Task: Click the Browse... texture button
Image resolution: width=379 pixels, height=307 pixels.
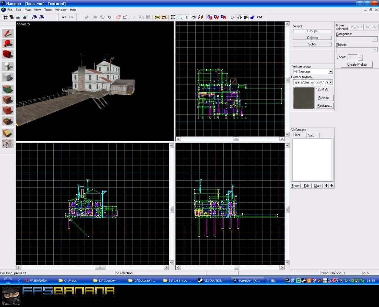Action: (x=324, y=98)
